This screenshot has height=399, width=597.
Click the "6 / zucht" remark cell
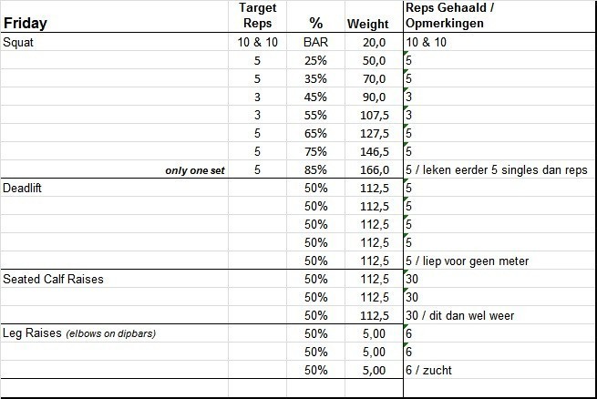click(x=429, y=370)
